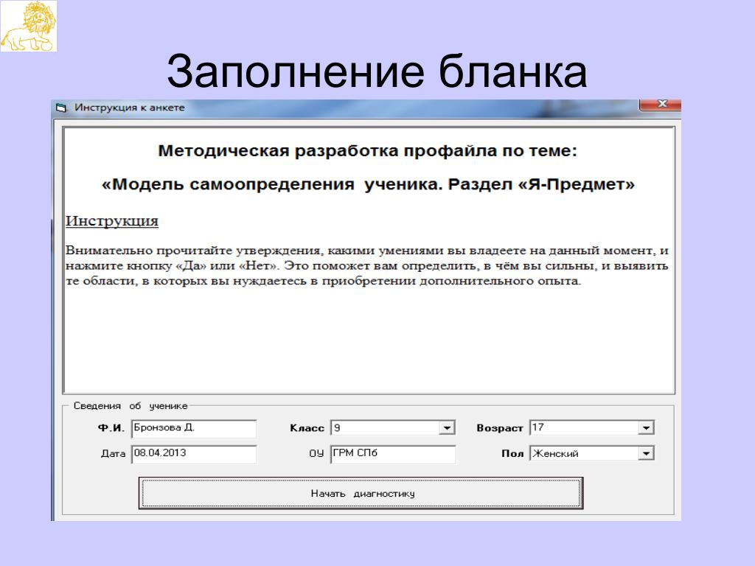Click the Пол label
Image resolution: width=755 pixels, height=566 pixels.
(512, 453)
